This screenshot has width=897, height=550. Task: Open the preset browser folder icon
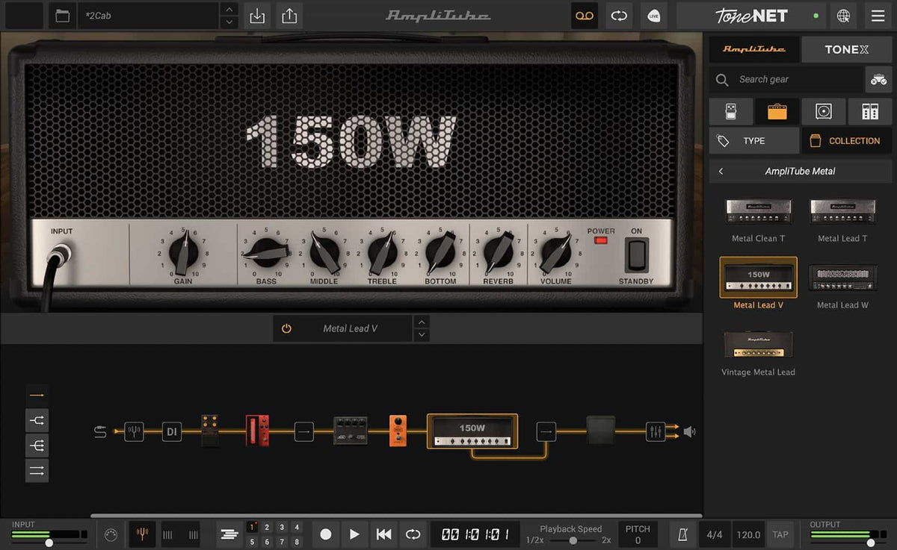[63, 16]
